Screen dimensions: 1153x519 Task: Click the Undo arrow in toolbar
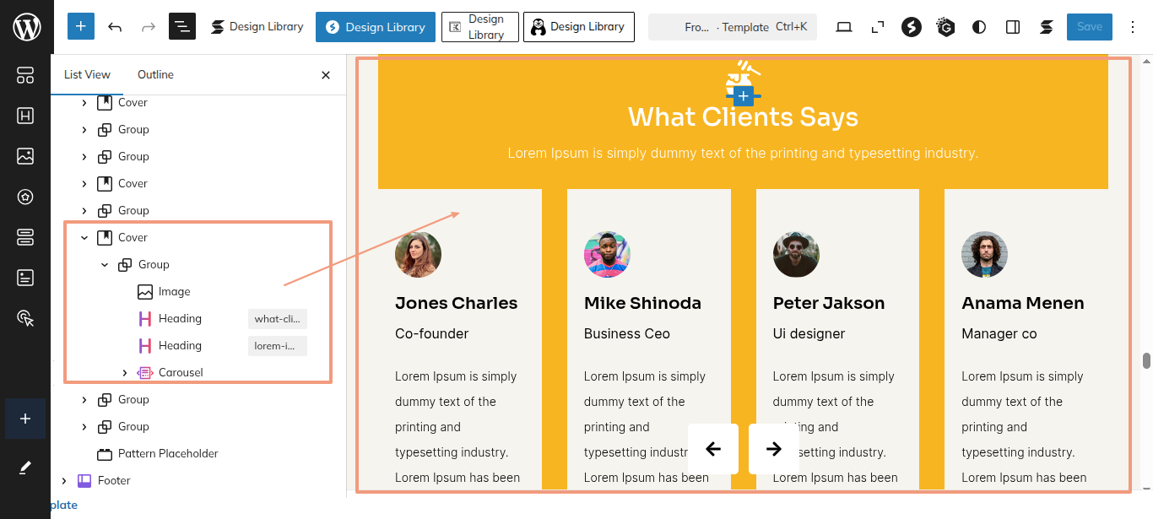click(115, 27)
